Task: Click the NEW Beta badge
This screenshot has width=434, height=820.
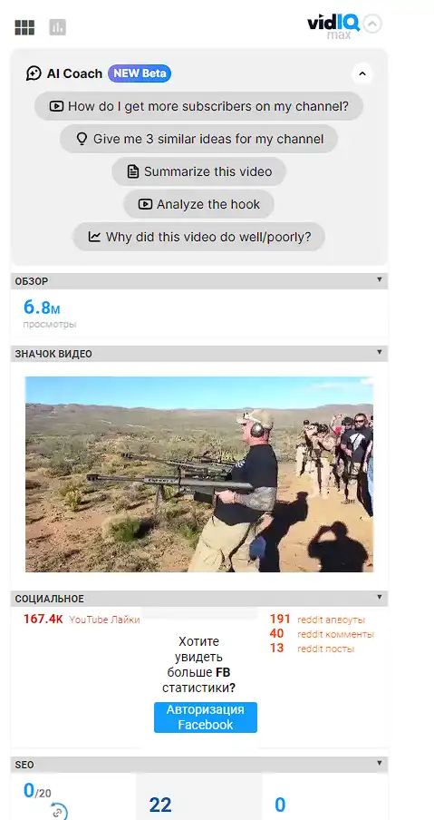Action: tap(140, 73)
